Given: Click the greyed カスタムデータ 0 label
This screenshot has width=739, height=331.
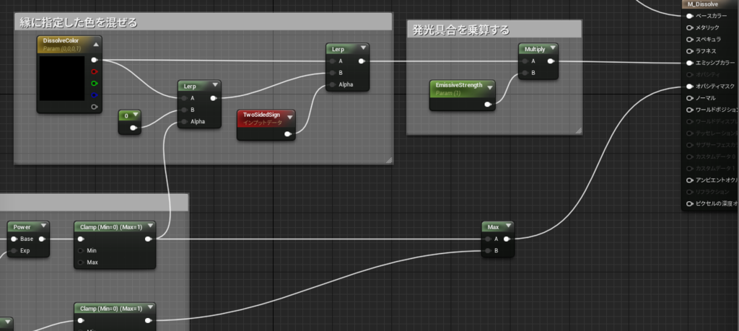Looking at the screenshot, I should (715, 156).
